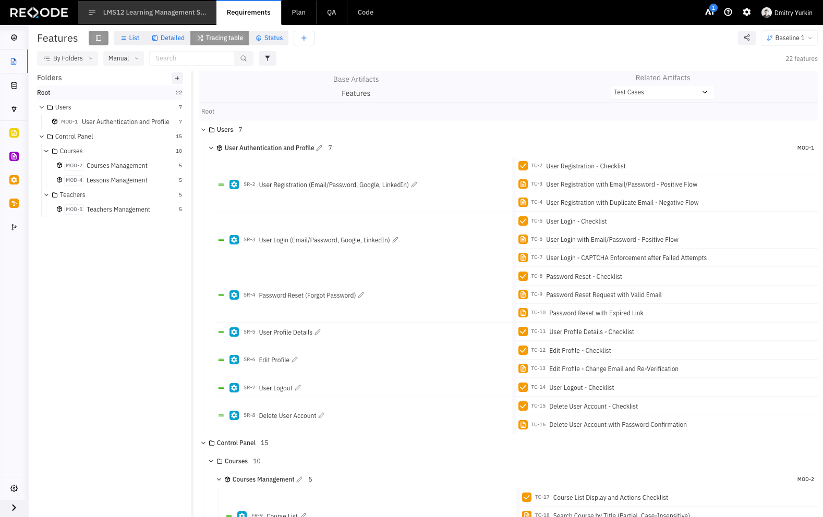Select the List view
This screenshot has height=517, width=823.
pyautogui.click(x=130, y=38)
